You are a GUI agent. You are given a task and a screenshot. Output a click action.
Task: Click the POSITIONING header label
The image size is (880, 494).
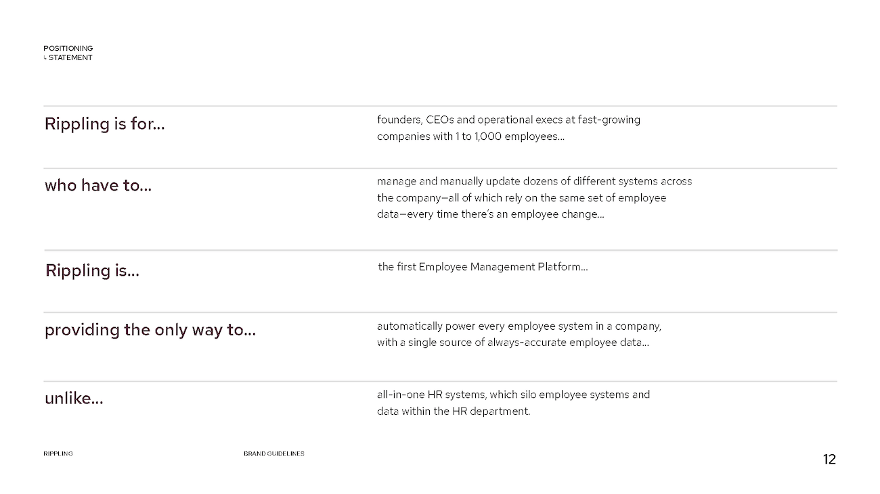pos(68,49)
